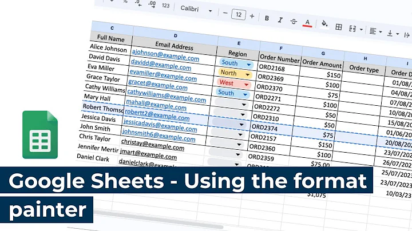Toggle italic formatting
This screenshot has width=412, height=231.
coord(280,20)
